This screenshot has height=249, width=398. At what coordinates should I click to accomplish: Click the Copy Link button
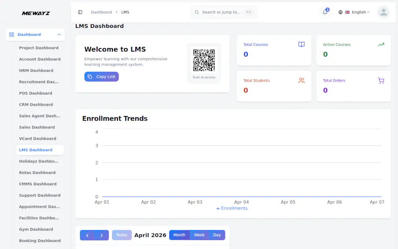click(101, 77)
